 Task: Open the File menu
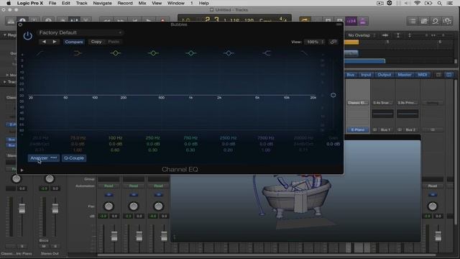point(52,3)
